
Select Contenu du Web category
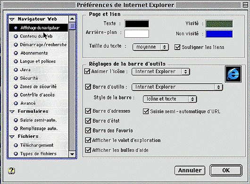pyautogui.click(x=38, y=36)
